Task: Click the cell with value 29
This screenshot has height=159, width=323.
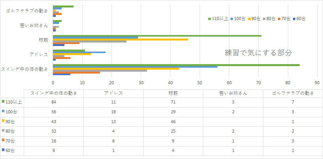Action: 173,112
